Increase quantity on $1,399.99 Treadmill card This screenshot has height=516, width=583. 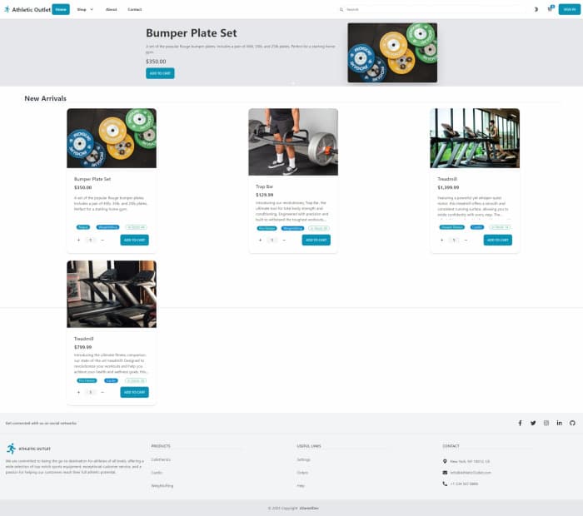point(441,240)
